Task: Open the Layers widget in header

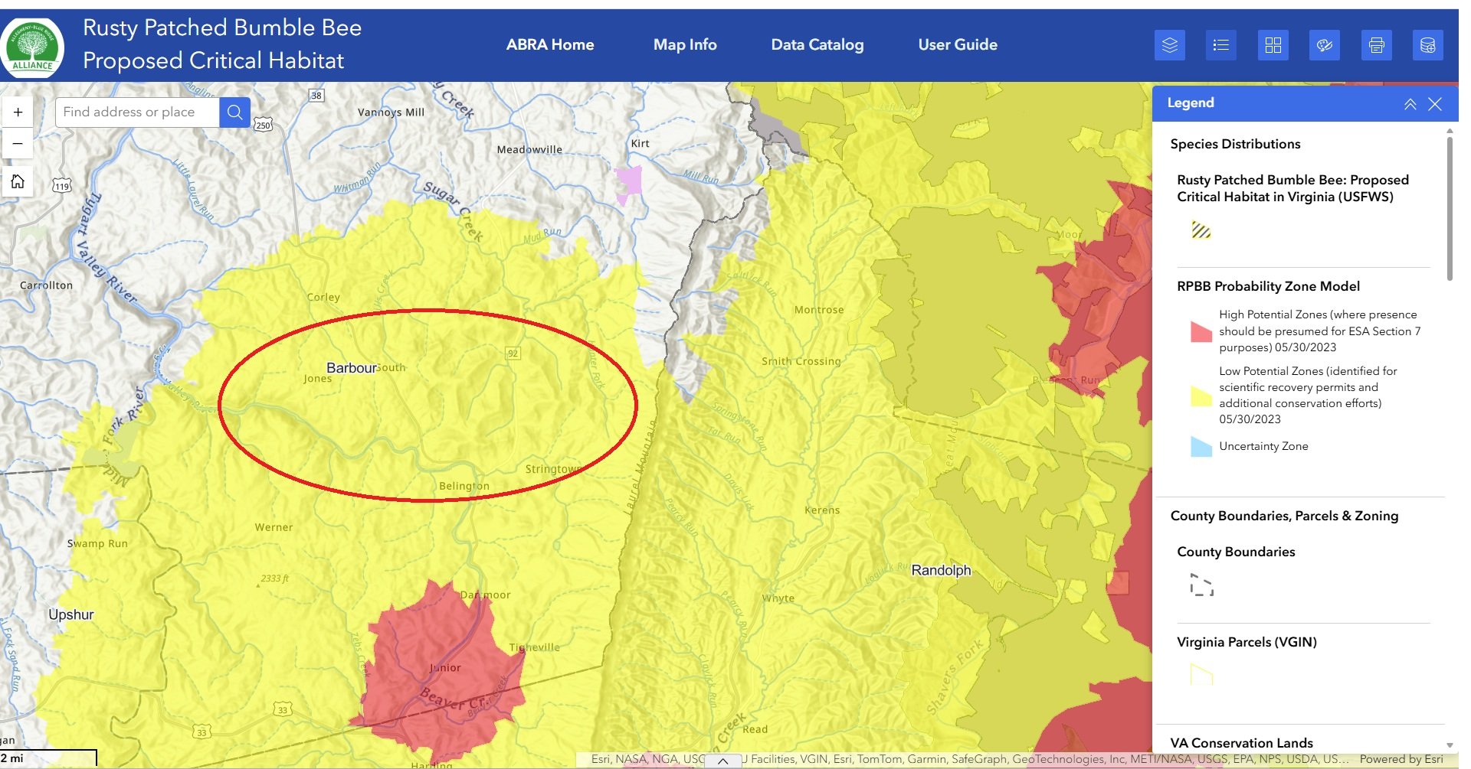Action: (1169, 45)
